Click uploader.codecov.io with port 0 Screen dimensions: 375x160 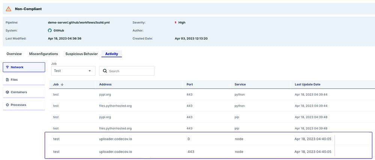(x=115, y=139)
